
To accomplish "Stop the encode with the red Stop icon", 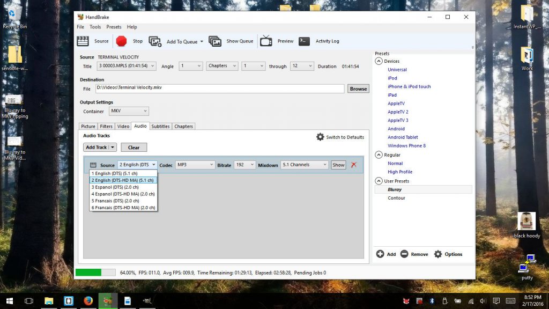I will point(121,41).
